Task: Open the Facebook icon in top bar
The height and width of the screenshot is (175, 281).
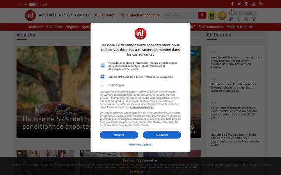Action: point(232,4)
